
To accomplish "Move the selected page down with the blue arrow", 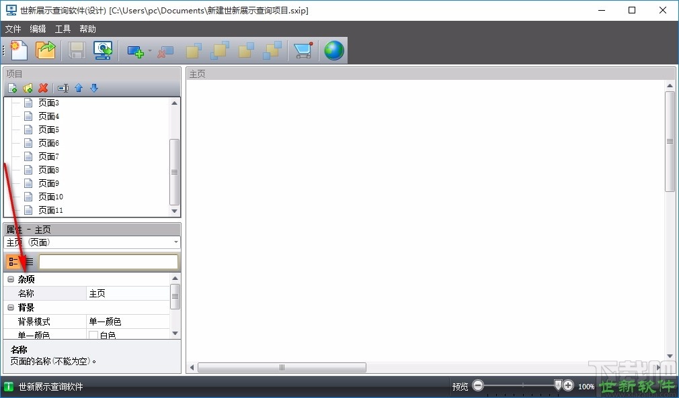I will [94, 88].
